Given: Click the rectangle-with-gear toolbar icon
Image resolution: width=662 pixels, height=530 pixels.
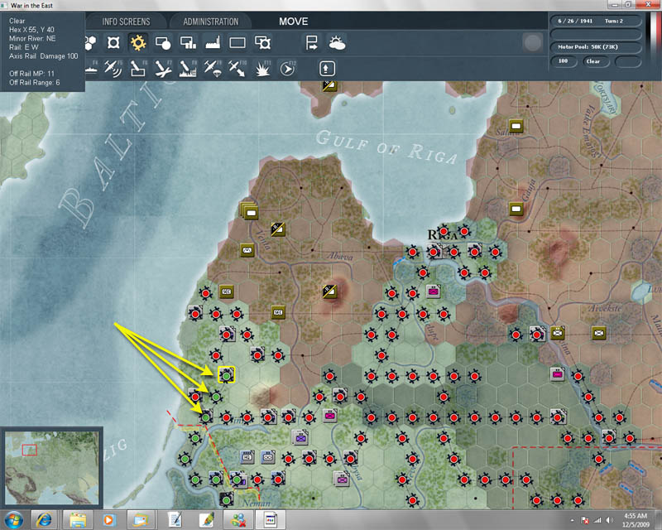Looking at the screenshot, I should pyautogui.click(x=262, y=43).
